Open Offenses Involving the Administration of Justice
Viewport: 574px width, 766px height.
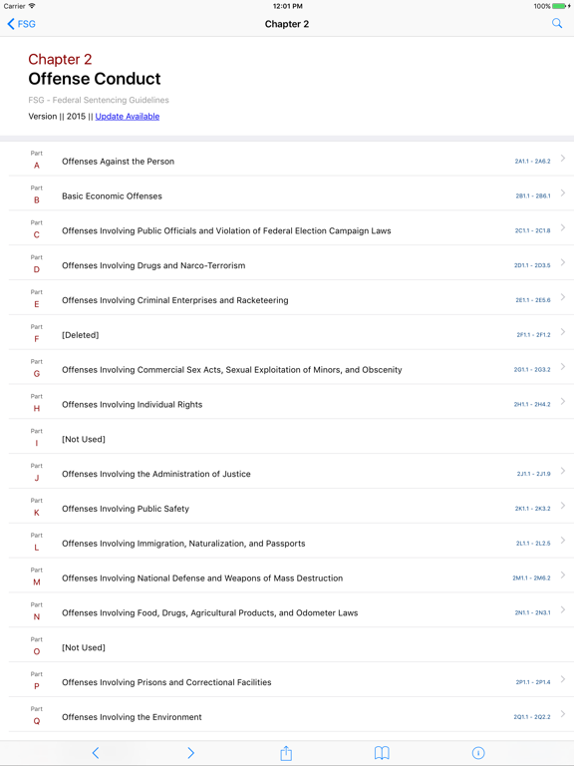click(287, 471)
